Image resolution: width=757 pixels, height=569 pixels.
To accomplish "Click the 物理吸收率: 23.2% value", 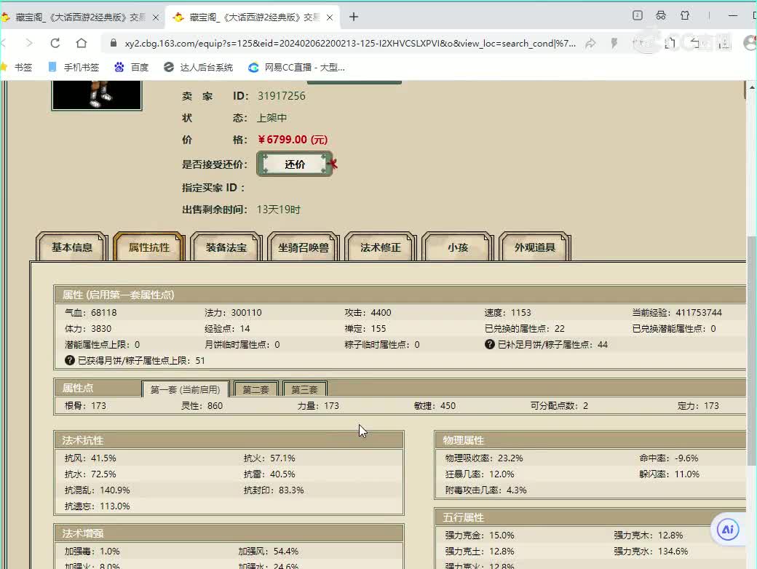I will [484, 458].
